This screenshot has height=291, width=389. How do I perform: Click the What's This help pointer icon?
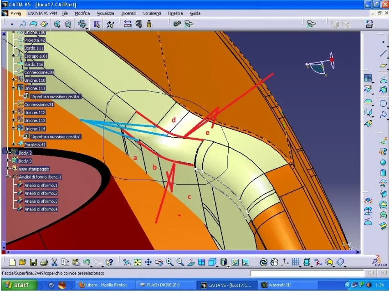(109, 262)
